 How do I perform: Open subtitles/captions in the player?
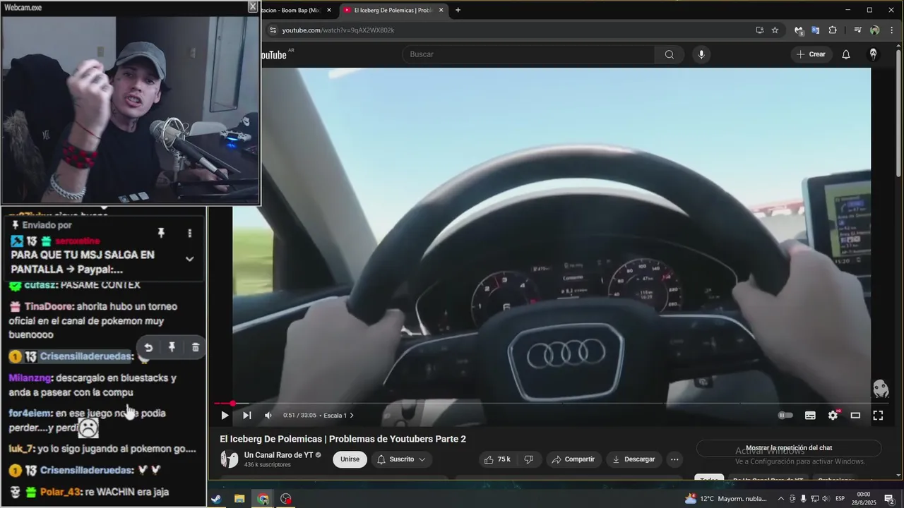[x=810, y=416]
